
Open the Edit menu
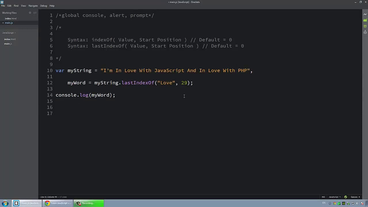[x=9, y=6]
